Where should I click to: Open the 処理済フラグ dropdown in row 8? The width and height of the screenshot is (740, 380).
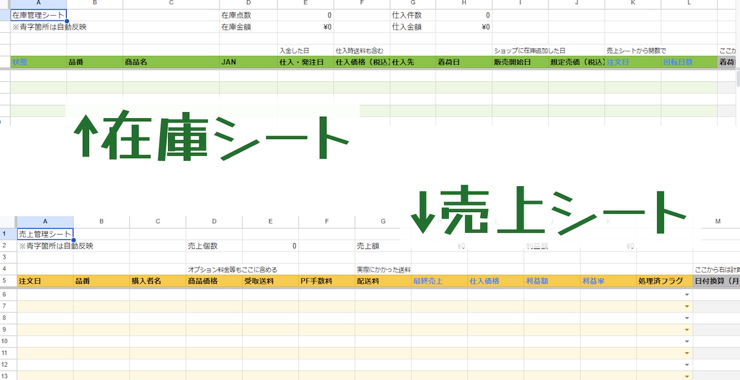[x=687, y=318]
